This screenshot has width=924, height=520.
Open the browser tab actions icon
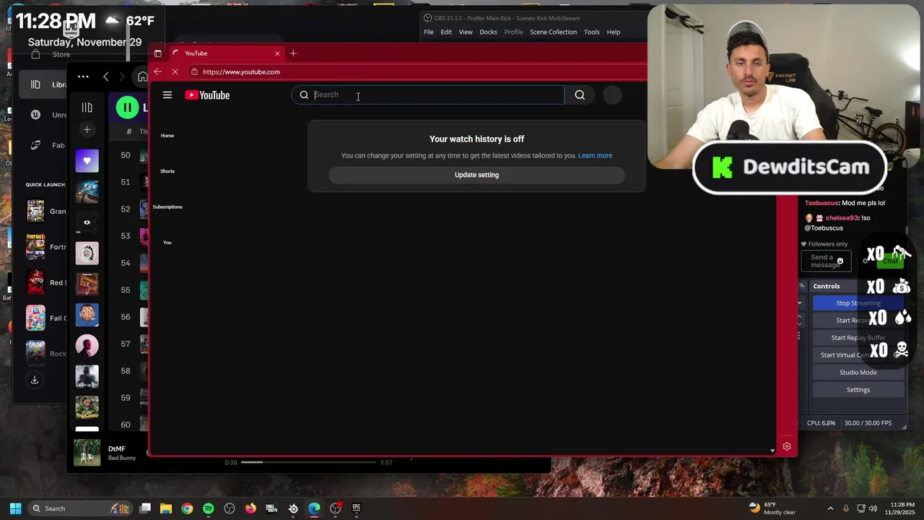pyautogui.click(x=158, y=53)
